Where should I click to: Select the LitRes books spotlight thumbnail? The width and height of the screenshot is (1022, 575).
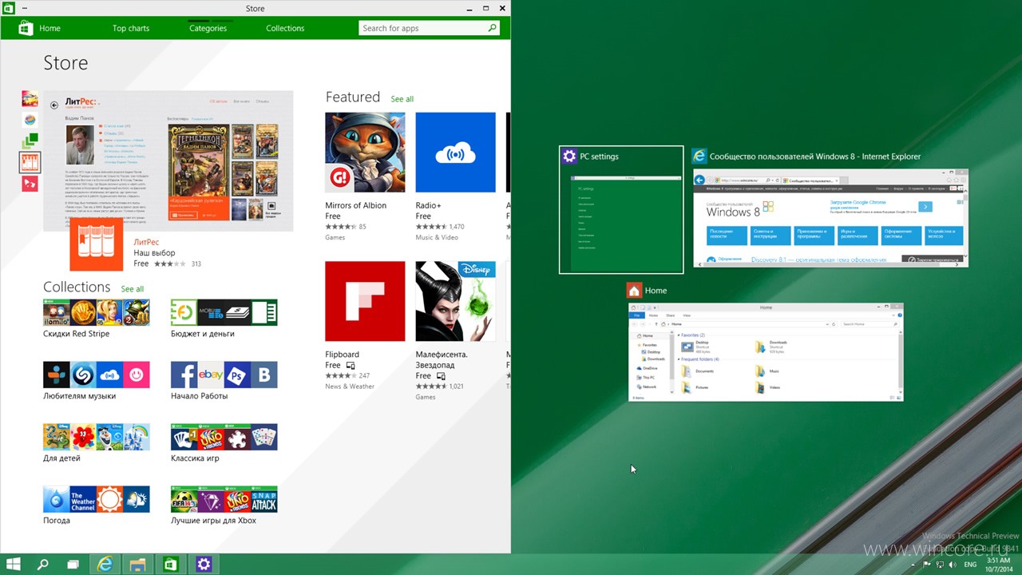30,162
